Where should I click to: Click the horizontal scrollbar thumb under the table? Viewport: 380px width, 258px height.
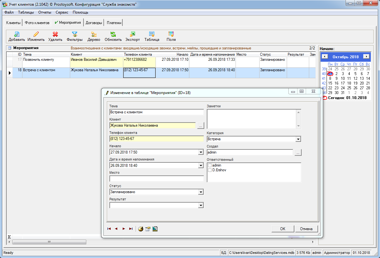coord(49,242)
